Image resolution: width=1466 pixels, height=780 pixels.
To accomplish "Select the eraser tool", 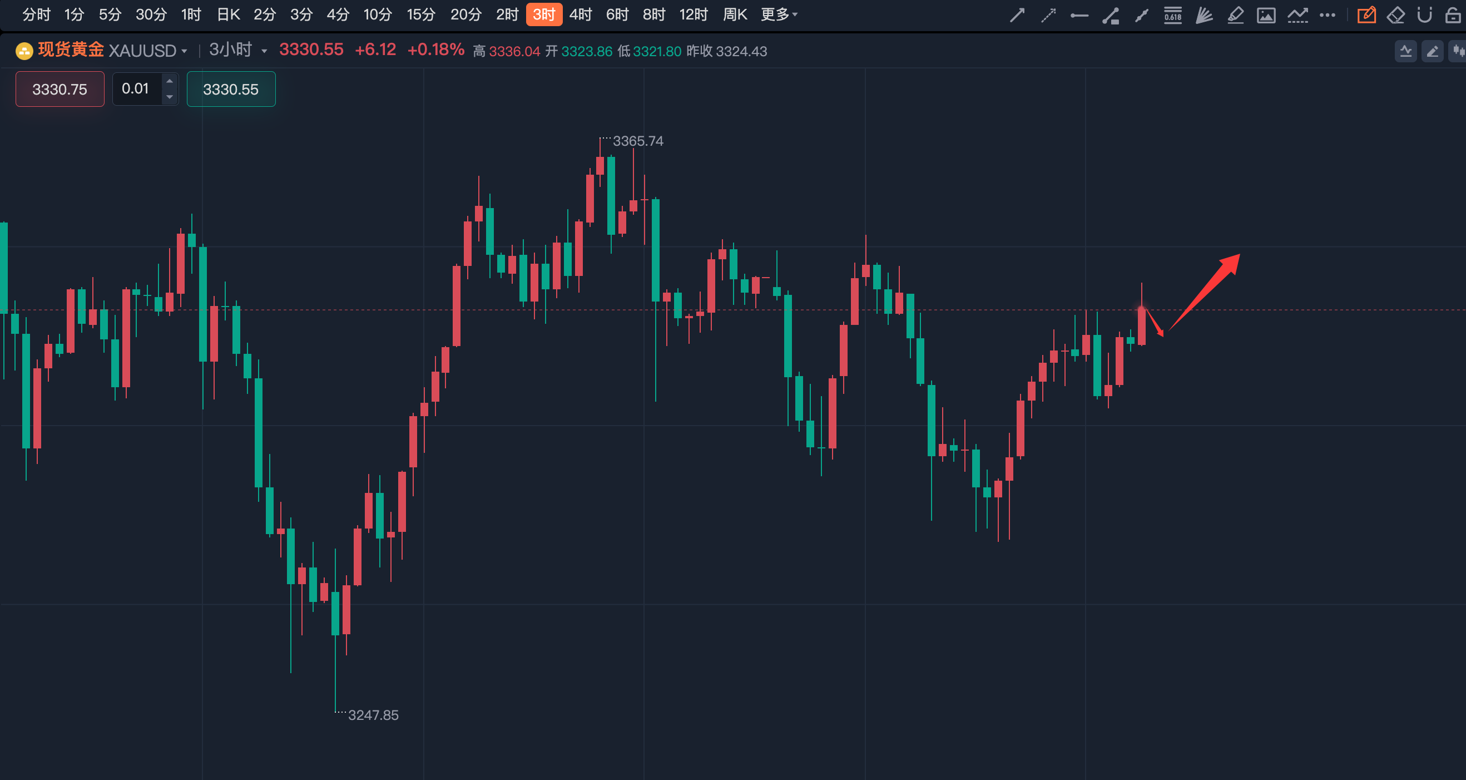I will (1396, 15).
